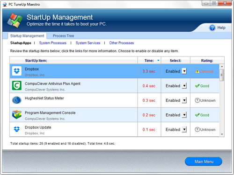Click the 0.1 sec time value

pos(149,130)
